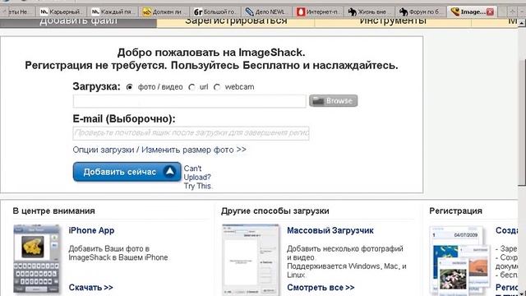This screenshot has width=526, height=296.
Task: Click the Регистрация section heading
Action: 455,210
